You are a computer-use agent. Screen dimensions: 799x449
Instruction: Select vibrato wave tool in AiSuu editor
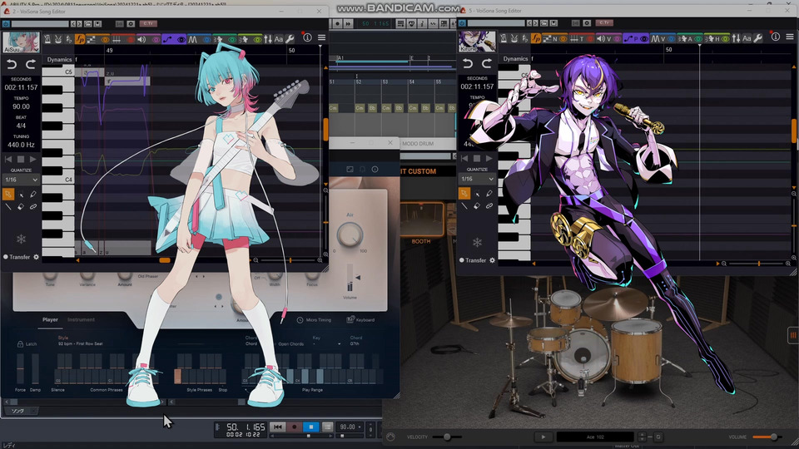(192, 39)
